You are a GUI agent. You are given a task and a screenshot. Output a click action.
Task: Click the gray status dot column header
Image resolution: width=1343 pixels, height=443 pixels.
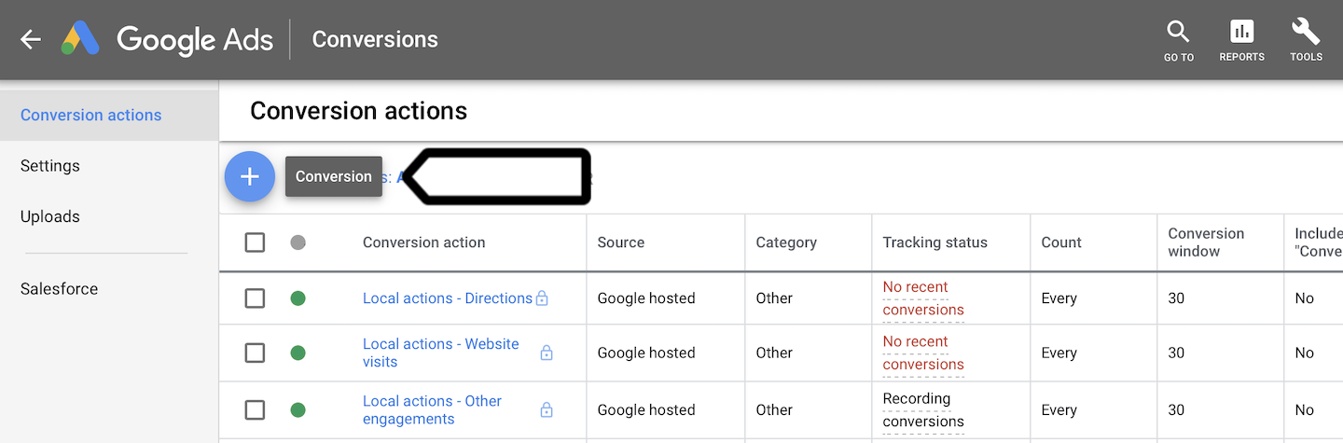pyautogui.click(x=298, y=242)
